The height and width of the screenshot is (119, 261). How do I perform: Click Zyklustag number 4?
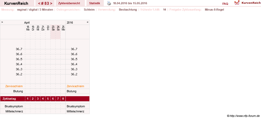(x=43, y=99)
